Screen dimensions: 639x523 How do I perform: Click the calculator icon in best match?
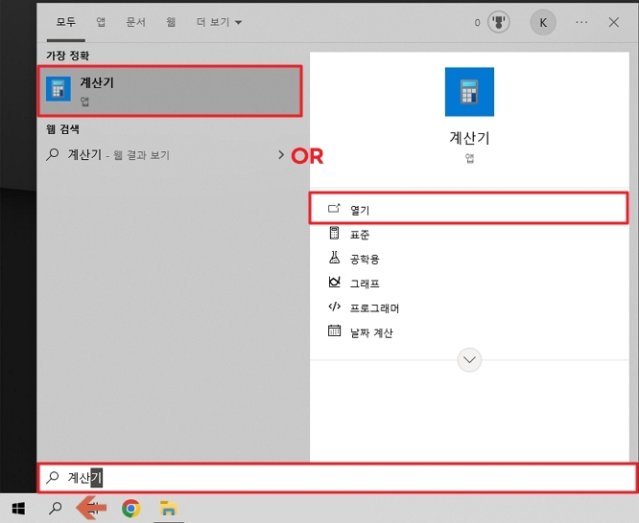coord(59,89)
